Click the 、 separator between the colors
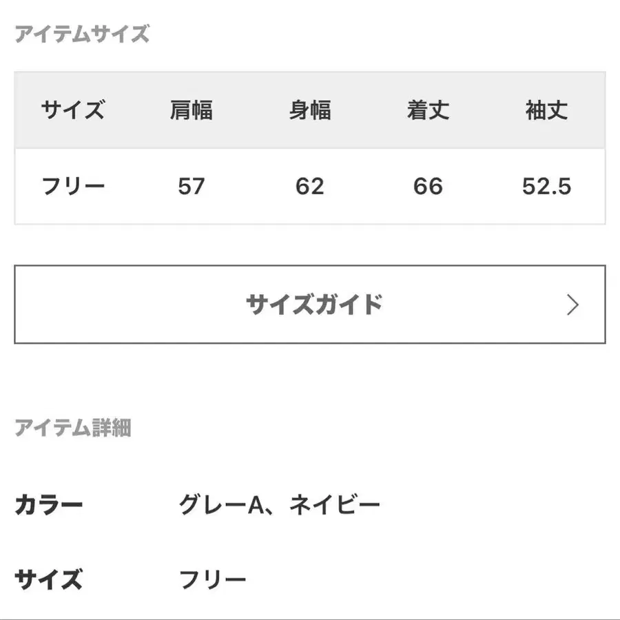The width and height of the screenshot is (620, 620). pos(275,510)
